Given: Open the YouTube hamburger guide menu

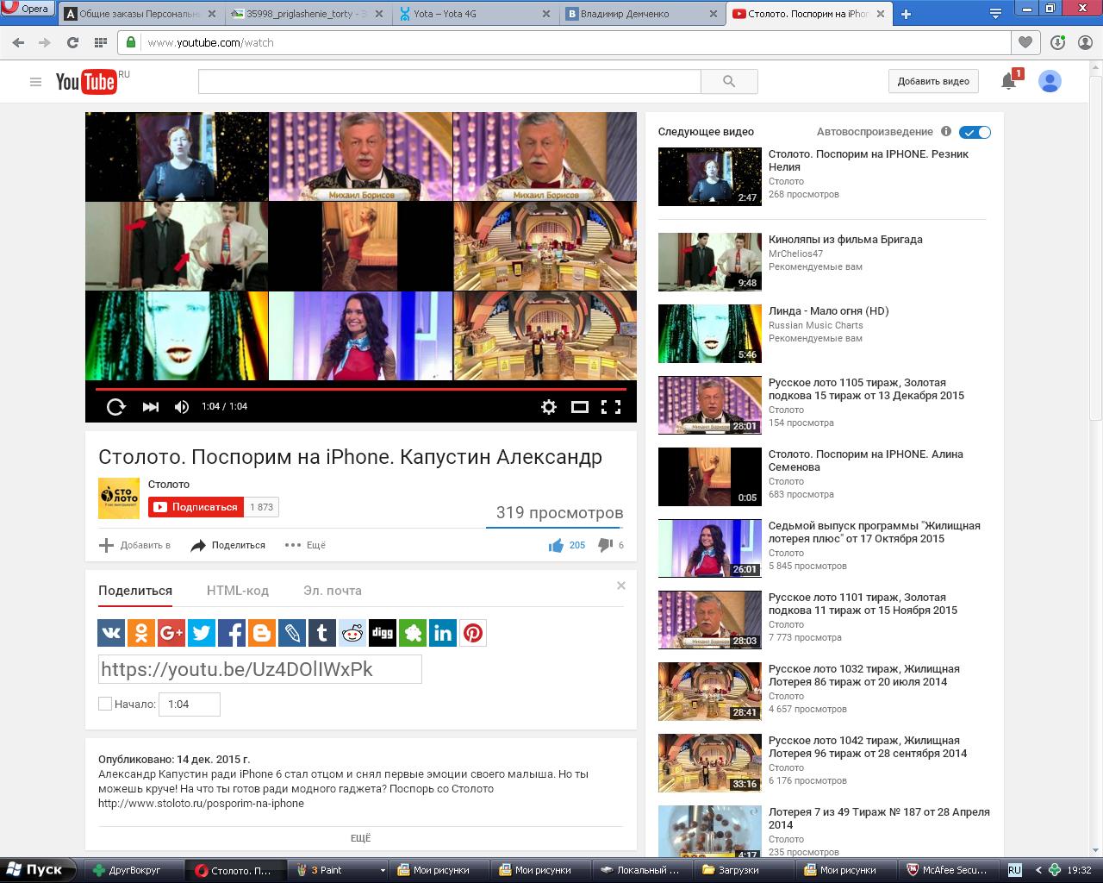Looking at the screenshot, I should (x=35, y=82).
